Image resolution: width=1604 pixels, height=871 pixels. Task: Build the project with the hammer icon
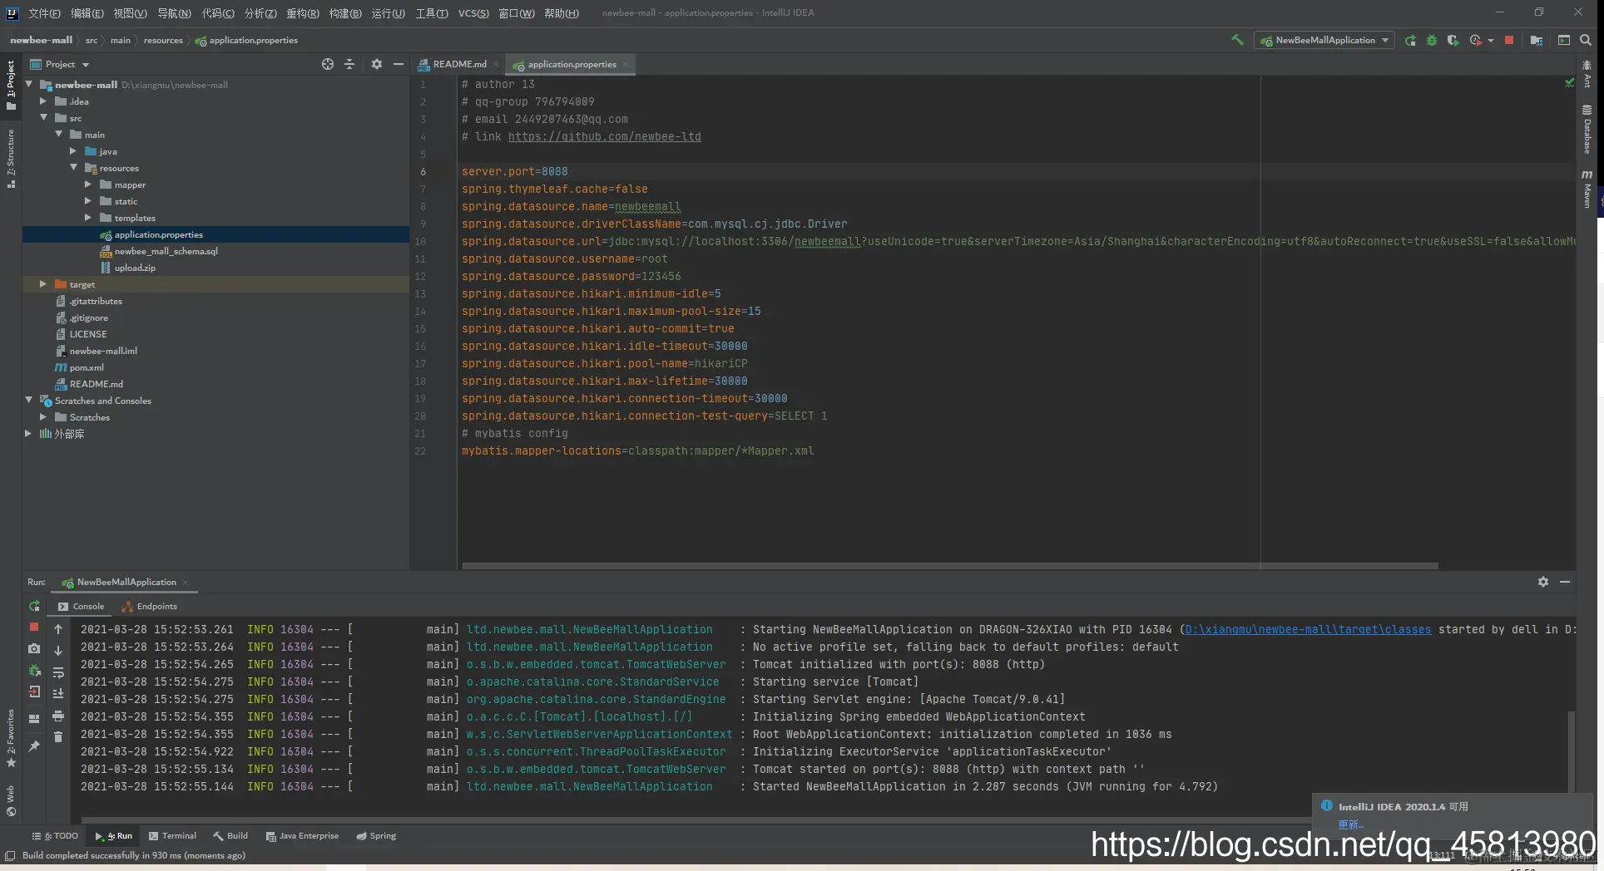pyautogui.click(x=1237, y=40)
